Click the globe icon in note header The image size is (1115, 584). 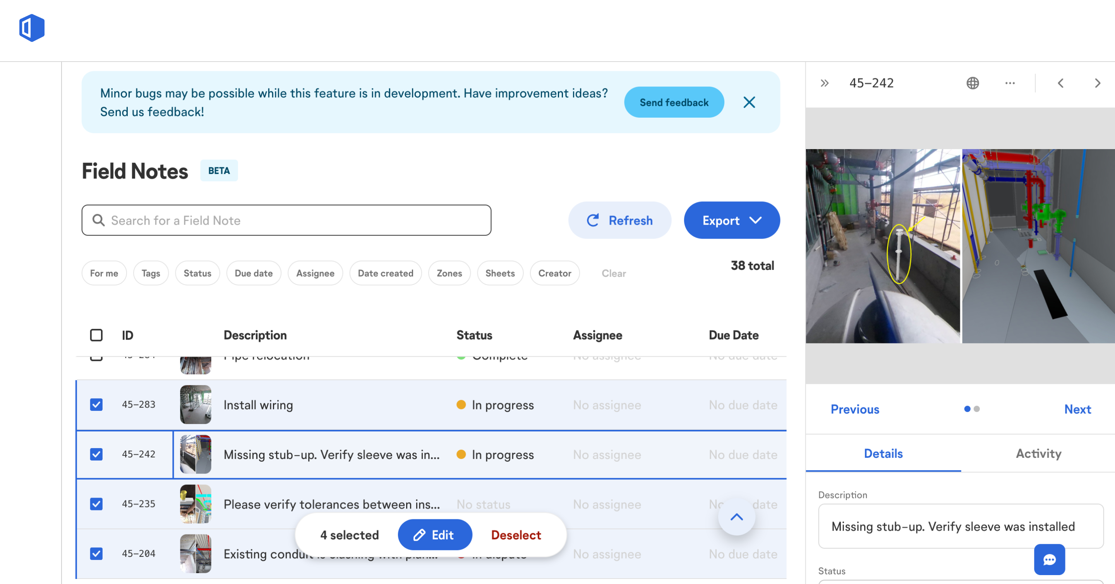[x=973, y=83]
